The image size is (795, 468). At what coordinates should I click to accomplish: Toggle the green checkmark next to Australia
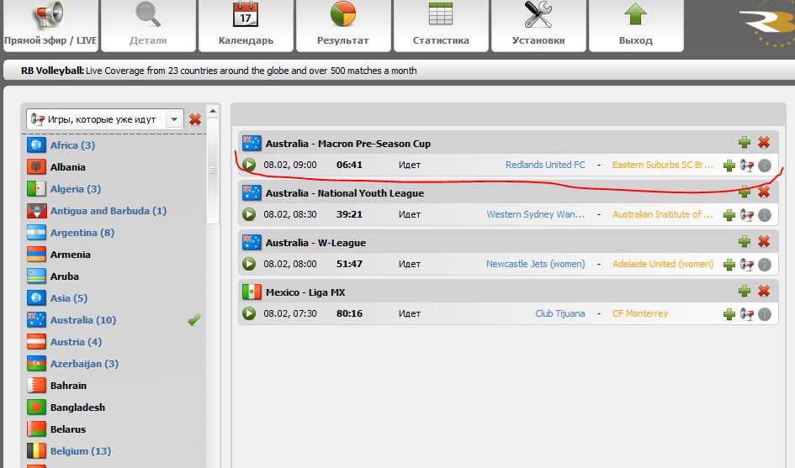click(x=194, y=319)
